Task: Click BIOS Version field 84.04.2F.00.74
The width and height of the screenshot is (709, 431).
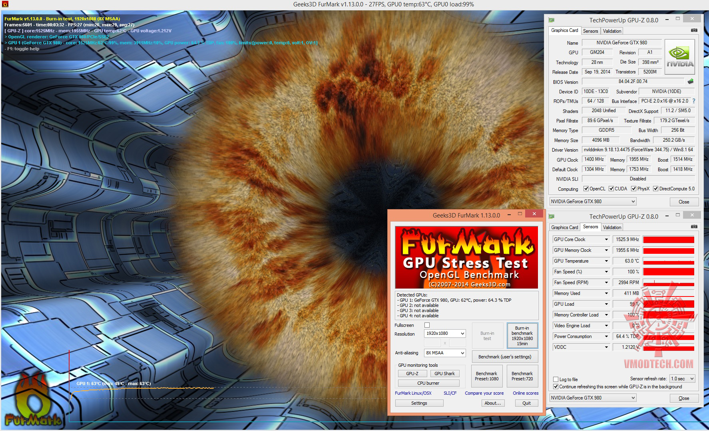Action: [x=633, y=81]
